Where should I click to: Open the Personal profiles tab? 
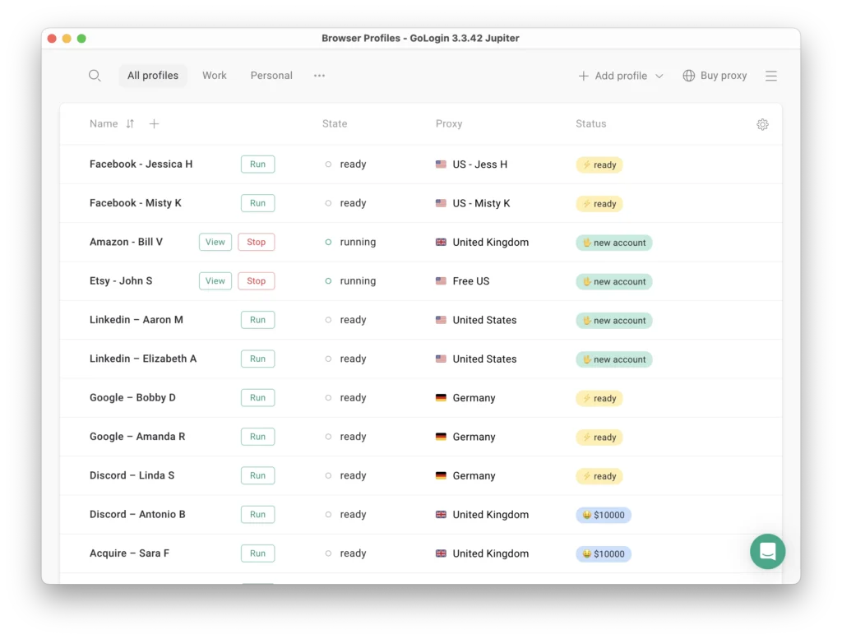(x=271, y=75)
